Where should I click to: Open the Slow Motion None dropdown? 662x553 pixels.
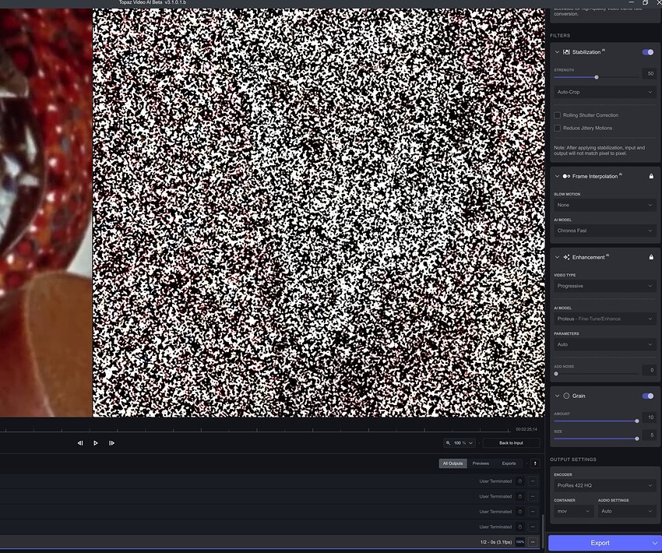tap(604, 205)
